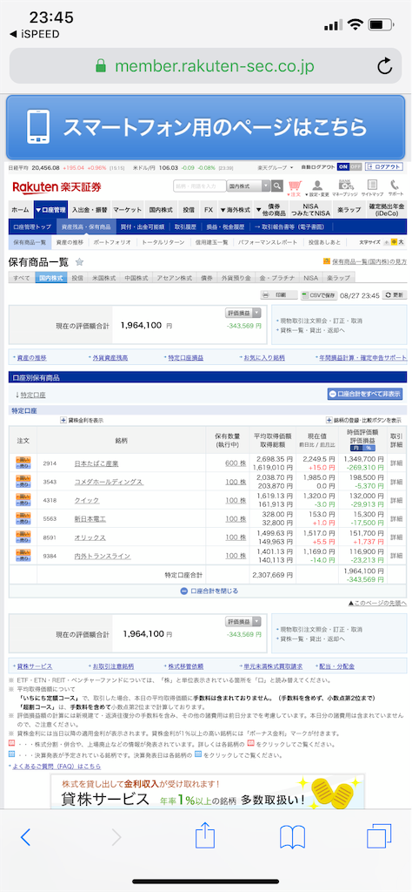Select the 米国株式 product tab

[x=103, y=278]
